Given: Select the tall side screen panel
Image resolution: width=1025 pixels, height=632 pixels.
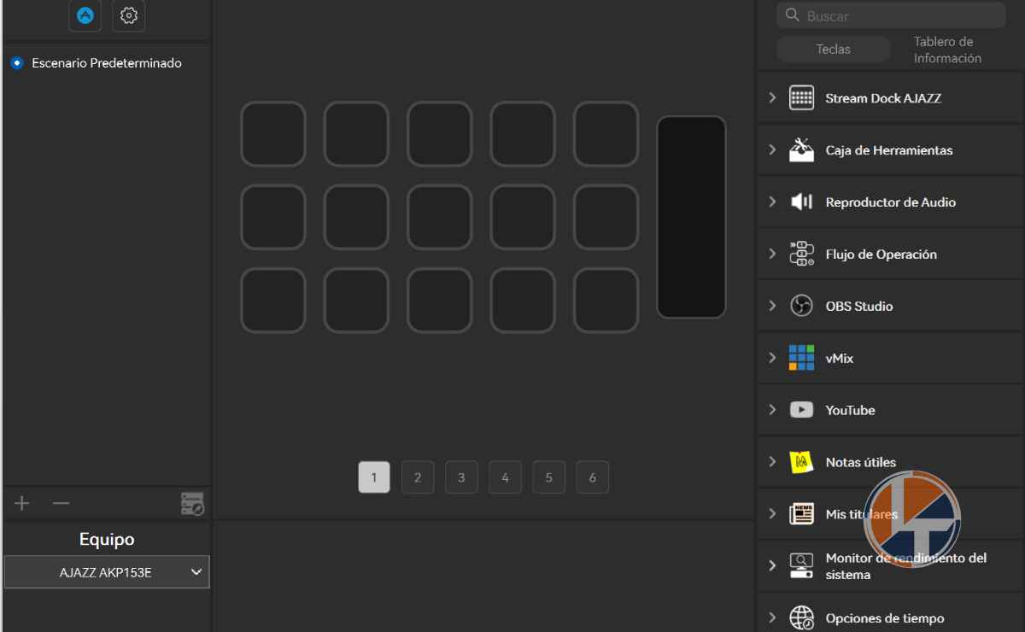Looking at the screenshot, I should pos(691,217).
